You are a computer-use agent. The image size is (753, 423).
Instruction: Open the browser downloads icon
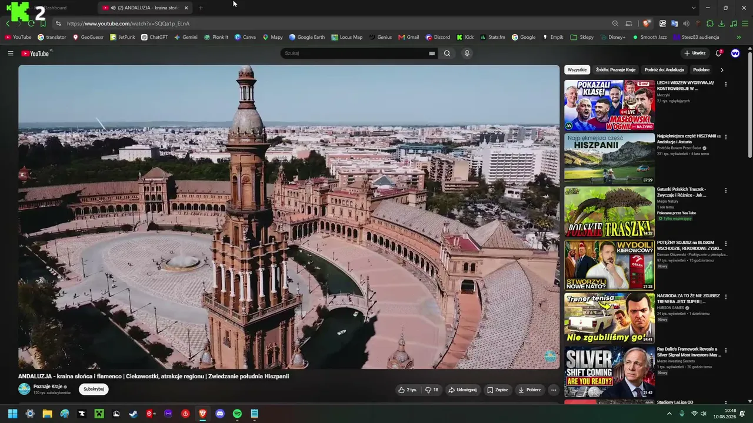click(x=722, y=23)
